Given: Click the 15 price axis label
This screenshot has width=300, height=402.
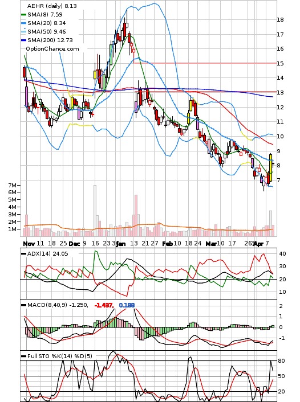Looking at the screenshot, I should 280,63.
